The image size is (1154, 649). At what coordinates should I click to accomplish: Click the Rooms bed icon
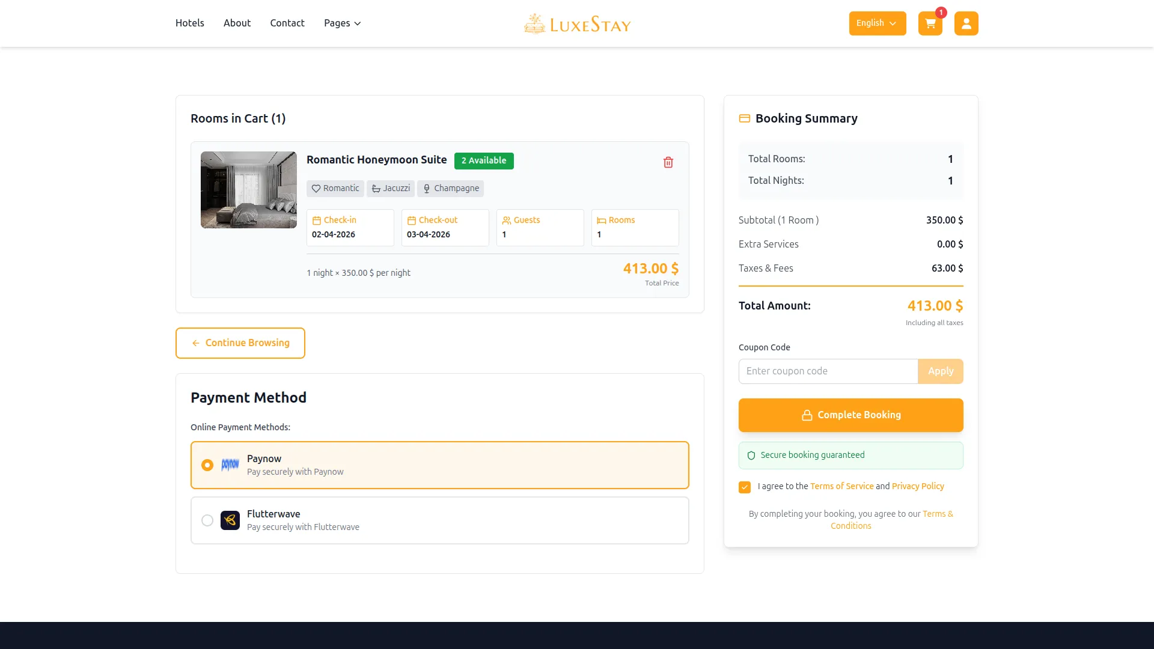click(601, 221)
